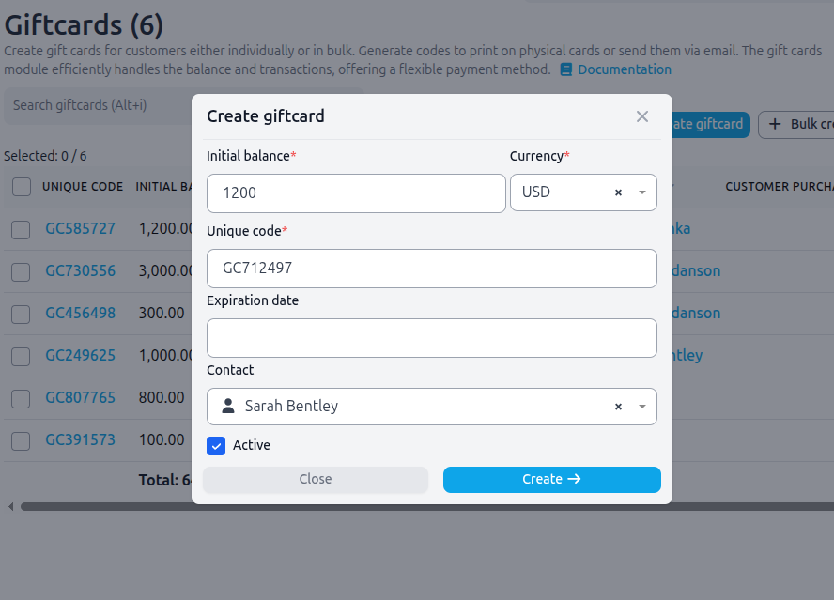Expand the Currency dropdown arrow
834x600 pixels.
click(x=642, y=192)
